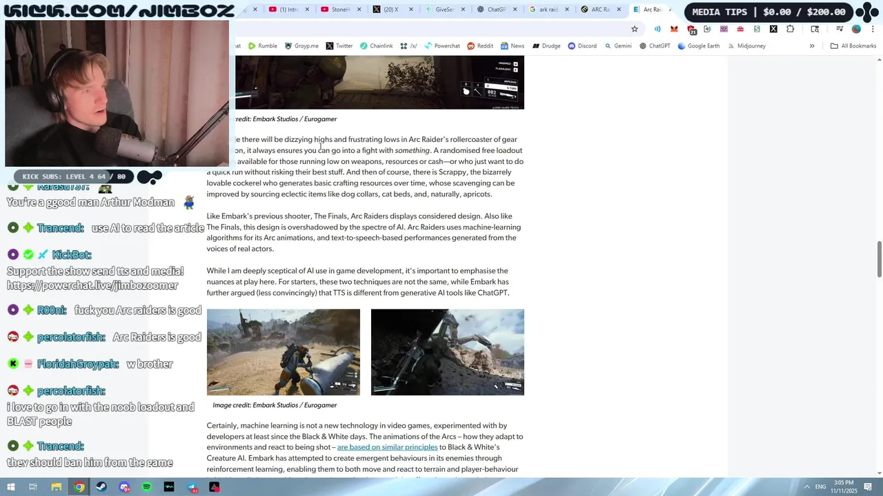Viewport: 883px width, 496px height.
Task: Open the Reddit bookmark
Action: (x=480, y=46)
